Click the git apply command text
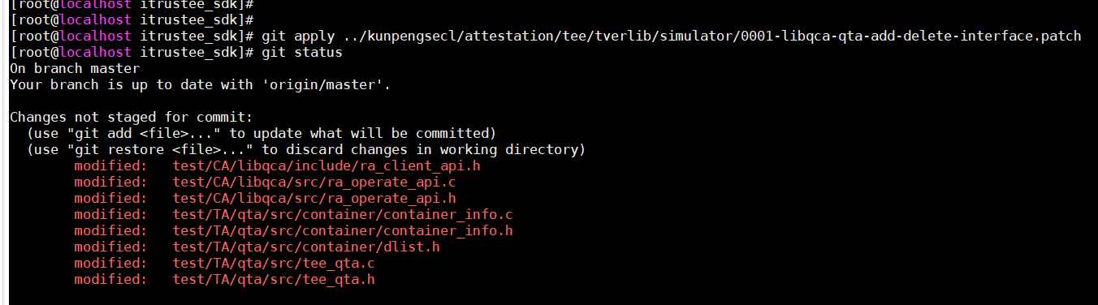Image resolution: width=1098 pixels, height=305 pixels. (x=672, y=36)
